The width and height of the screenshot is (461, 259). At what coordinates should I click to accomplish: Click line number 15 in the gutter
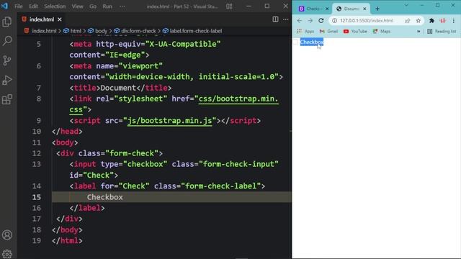pos(37,197)
